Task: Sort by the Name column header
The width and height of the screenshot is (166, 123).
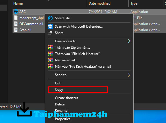Action: [18, 3]
